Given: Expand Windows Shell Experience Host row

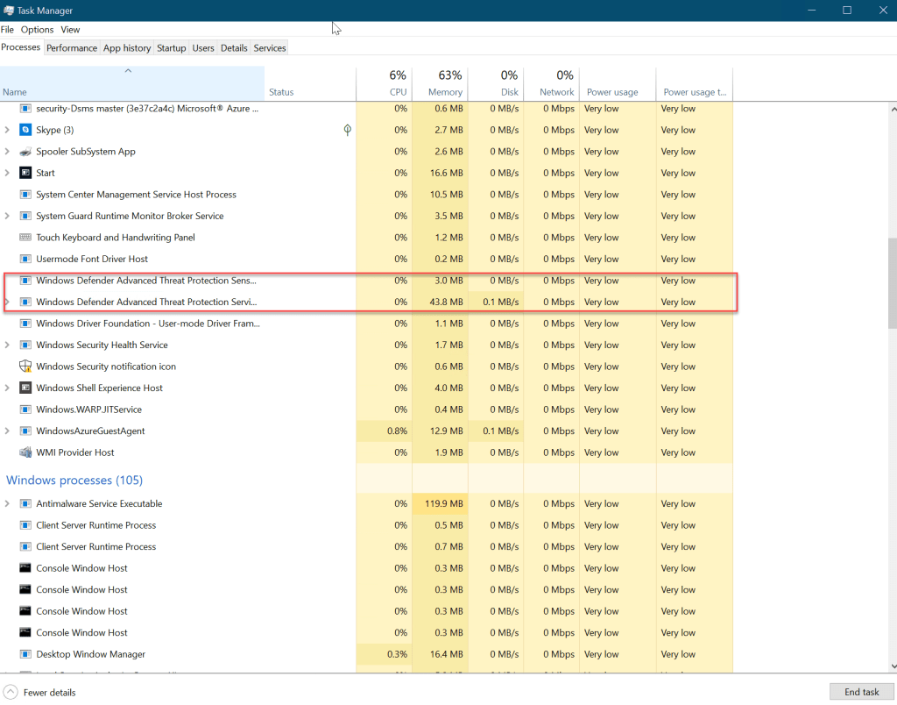Looking at the screenshot, I should click(8, 388).
